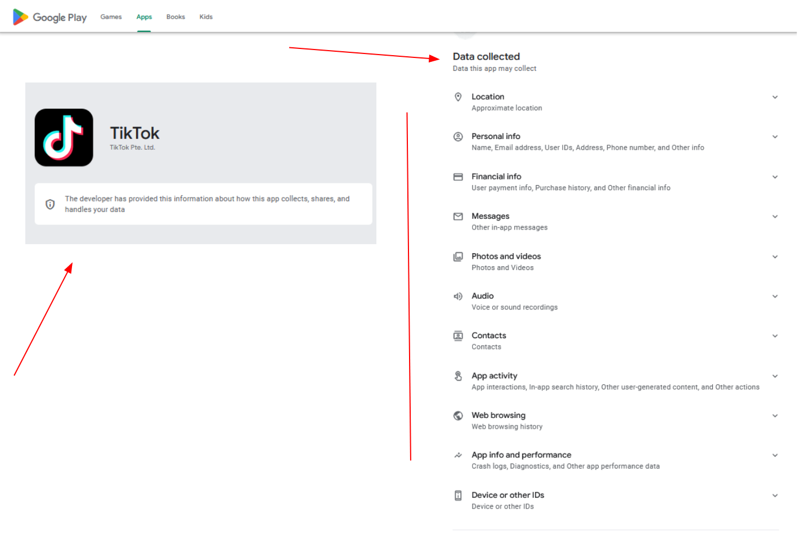804x539 pixels.
Task: Expand the App activity chevron
Action: click(x=775, y=376)
